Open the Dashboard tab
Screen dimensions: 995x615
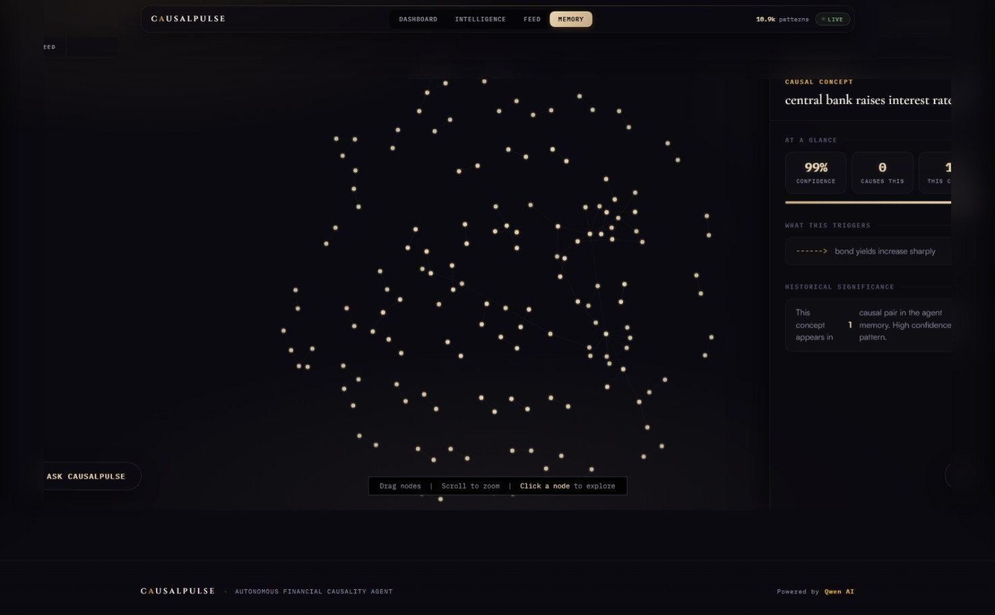coord(418,20)
